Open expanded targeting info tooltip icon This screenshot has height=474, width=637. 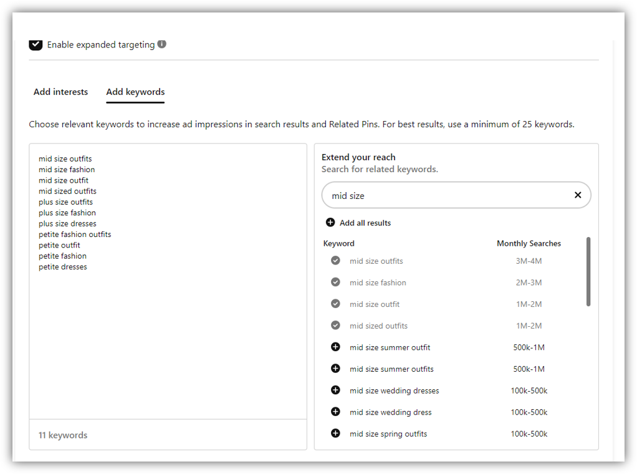coord(162,44)
